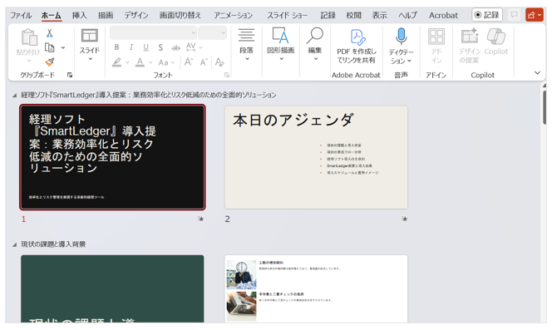Click the Slide (スライド) button icon

click(x=90, y=36)
